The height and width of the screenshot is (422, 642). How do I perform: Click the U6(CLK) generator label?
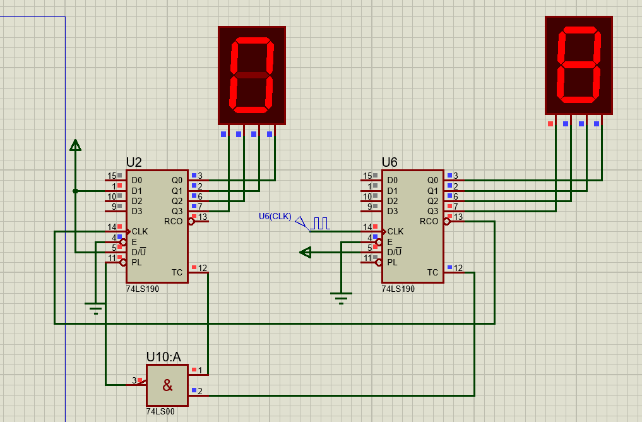pos(275,217)
